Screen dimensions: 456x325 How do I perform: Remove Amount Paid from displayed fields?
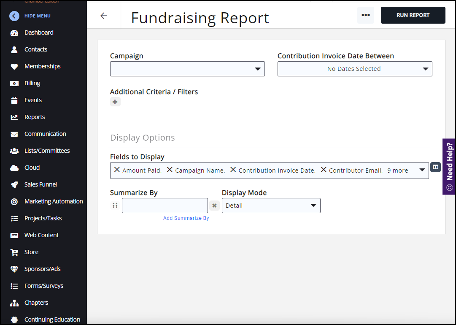point(117,170)
